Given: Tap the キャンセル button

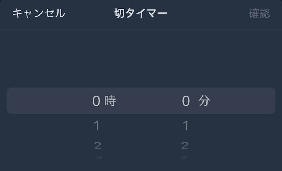Looking at the screenshot, I should click(x=39, y=13).
